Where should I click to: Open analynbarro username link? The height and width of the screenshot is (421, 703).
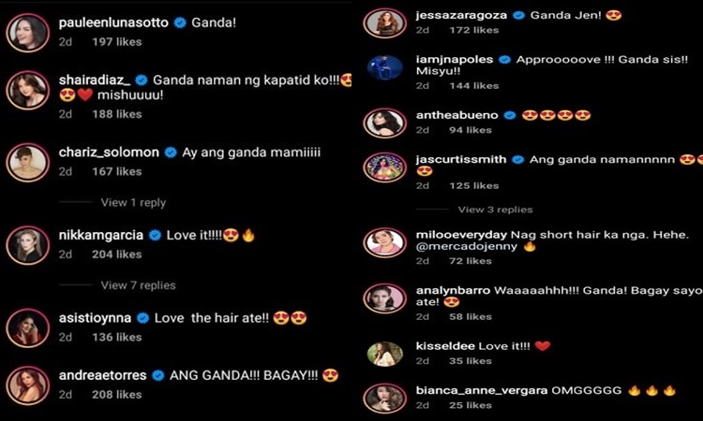(x=454, y=290)
